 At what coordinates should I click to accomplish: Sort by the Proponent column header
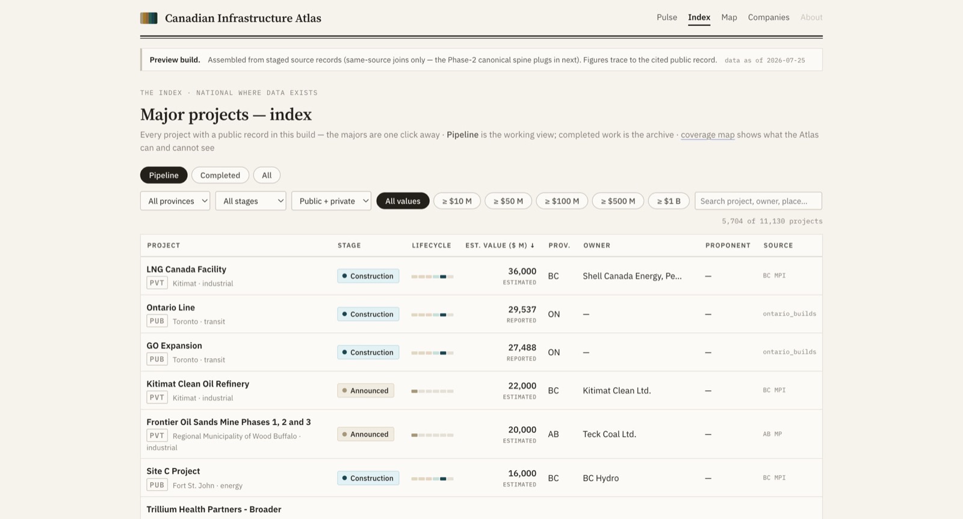pyautogui.click(x=728, y=246)
